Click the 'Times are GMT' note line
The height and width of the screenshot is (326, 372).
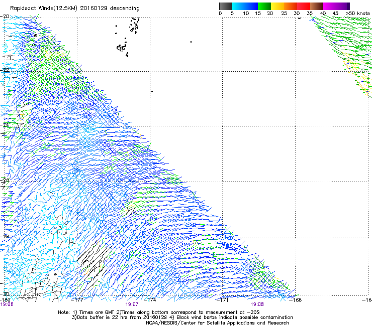click(x=159, y=312)
